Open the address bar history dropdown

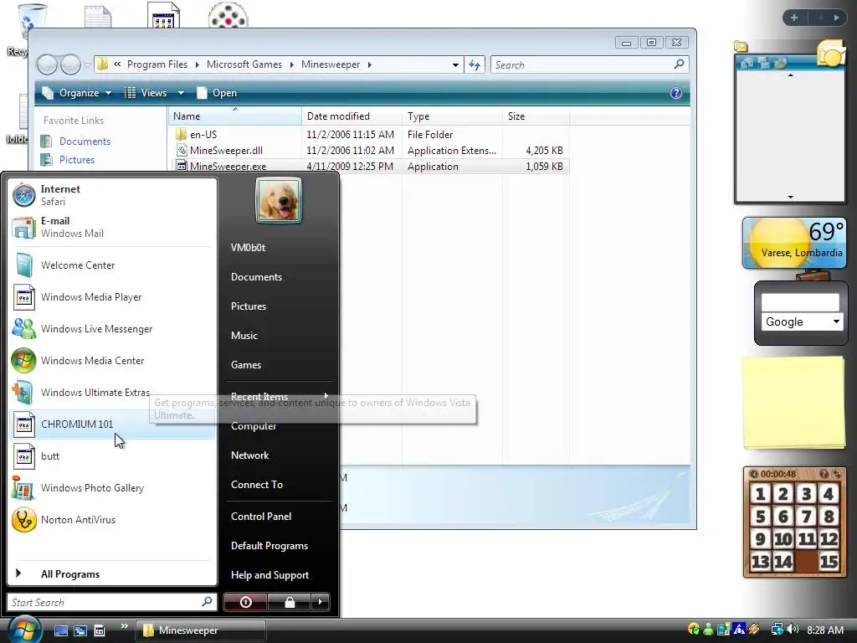(x=455, y=64)
